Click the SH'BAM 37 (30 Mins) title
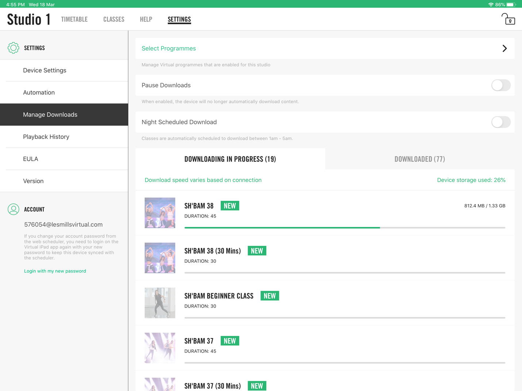This screenshot has width=522, height=391. (x=213, y=386)
